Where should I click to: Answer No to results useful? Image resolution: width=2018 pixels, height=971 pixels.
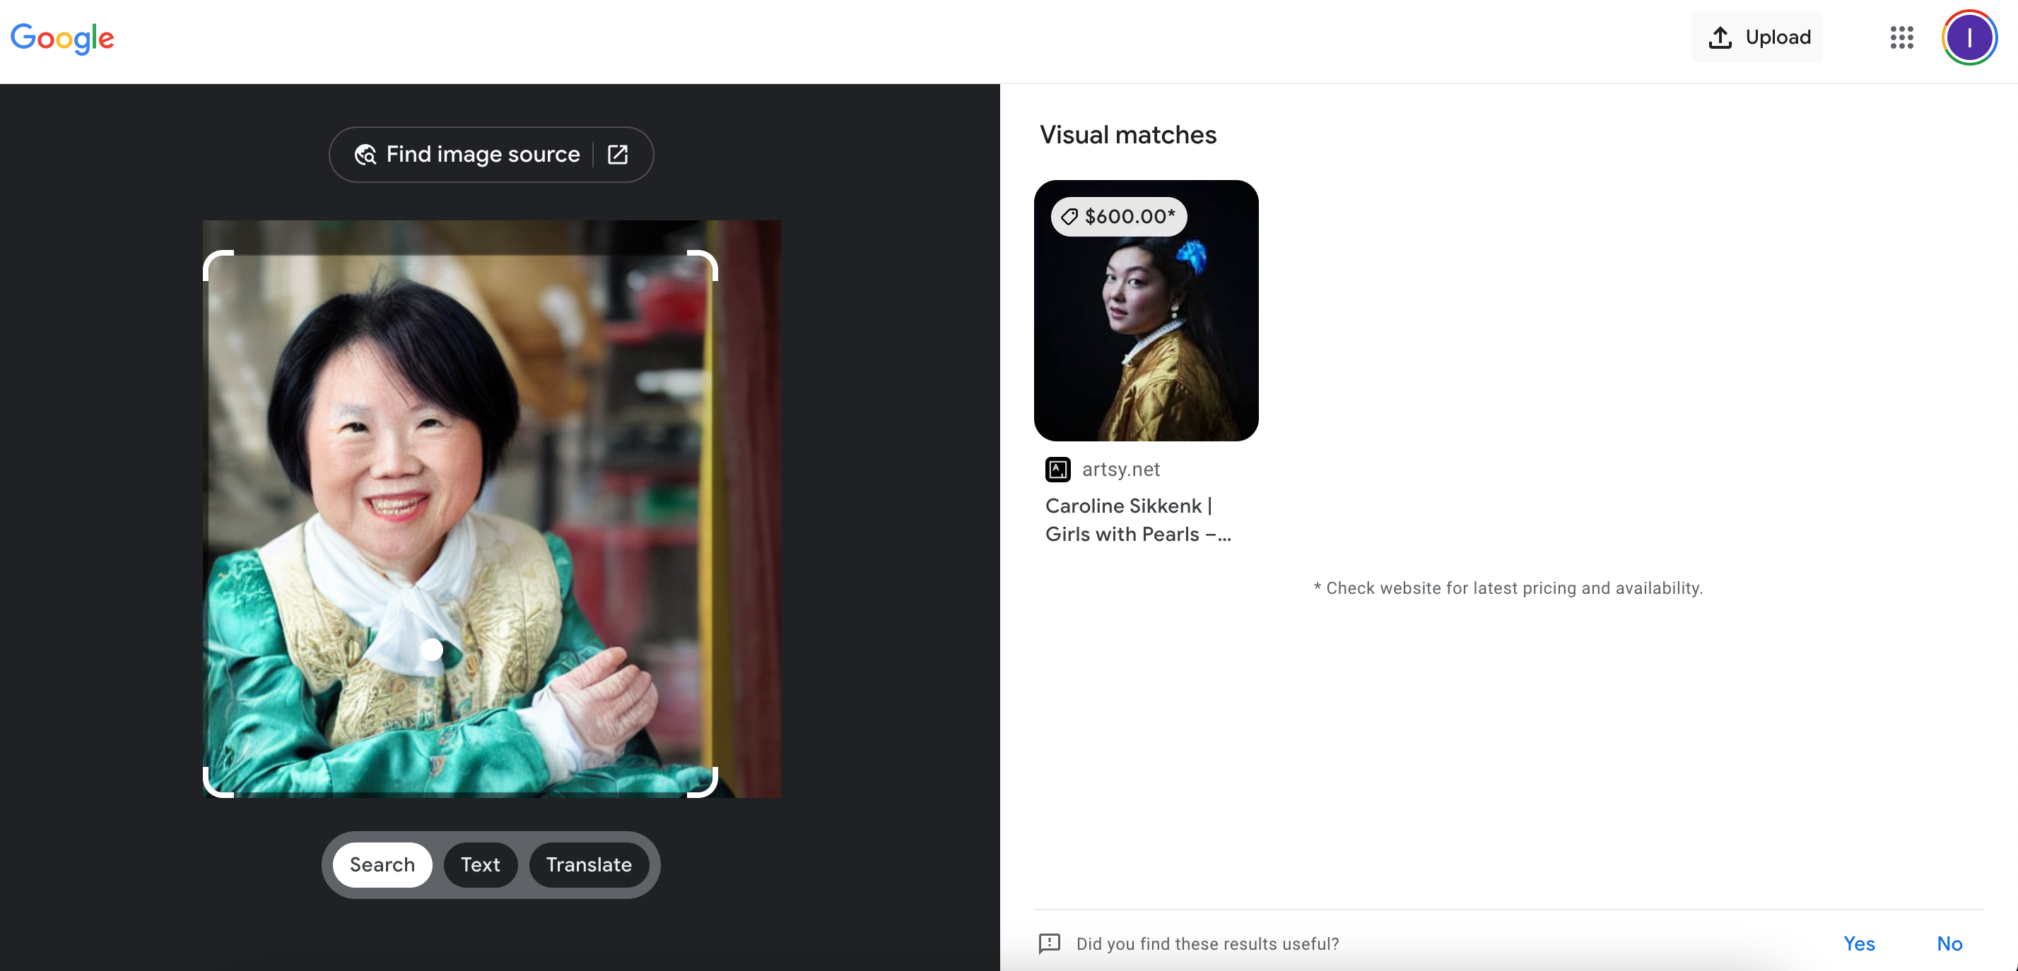point(1949,943)
